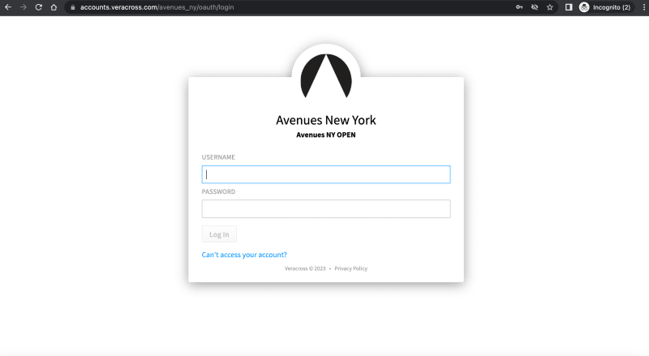Click the "Avenues New York" heading
Image resolution: width=649 pixels, height=356 pixels.
point(326,120)
